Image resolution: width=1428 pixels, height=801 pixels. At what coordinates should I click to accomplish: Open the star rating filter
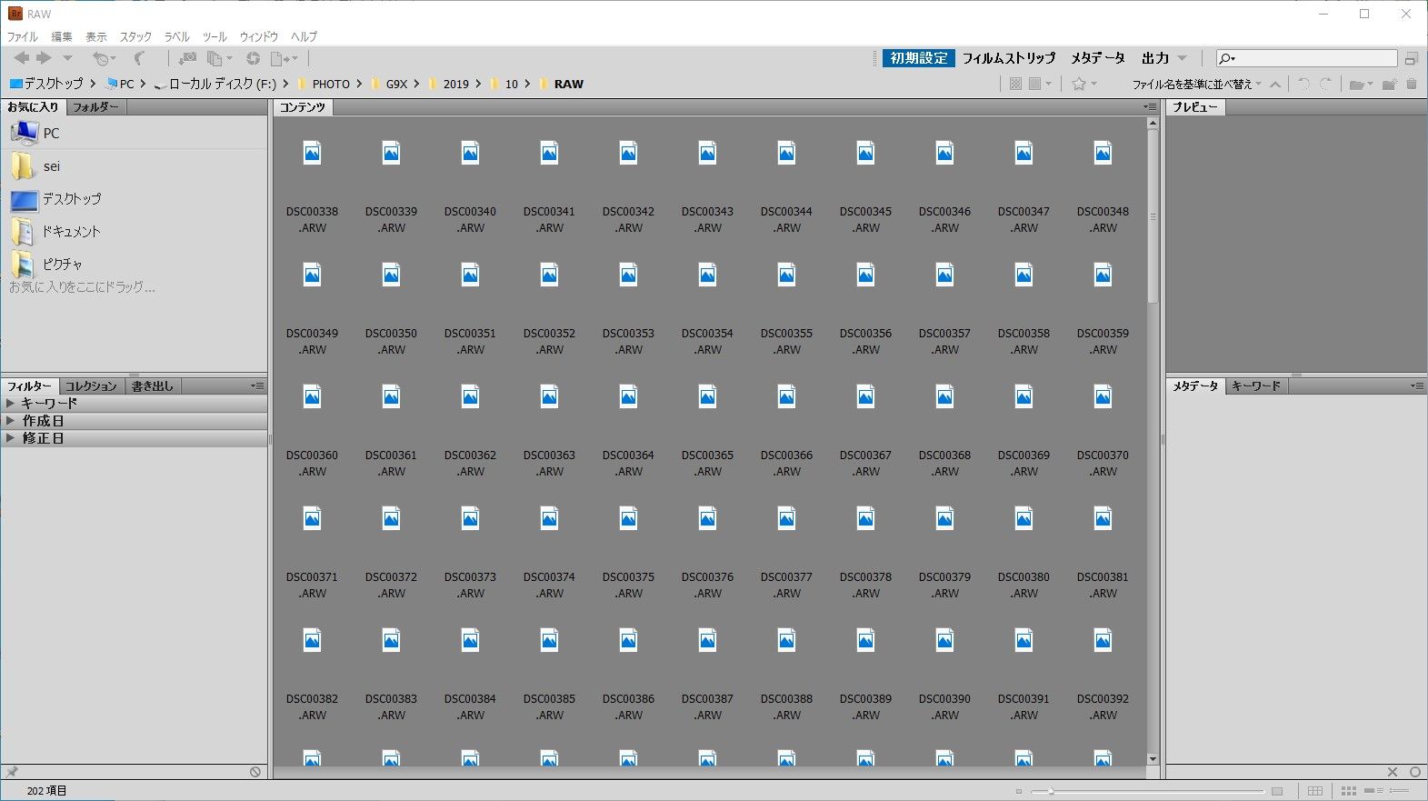pos(1083,84)
